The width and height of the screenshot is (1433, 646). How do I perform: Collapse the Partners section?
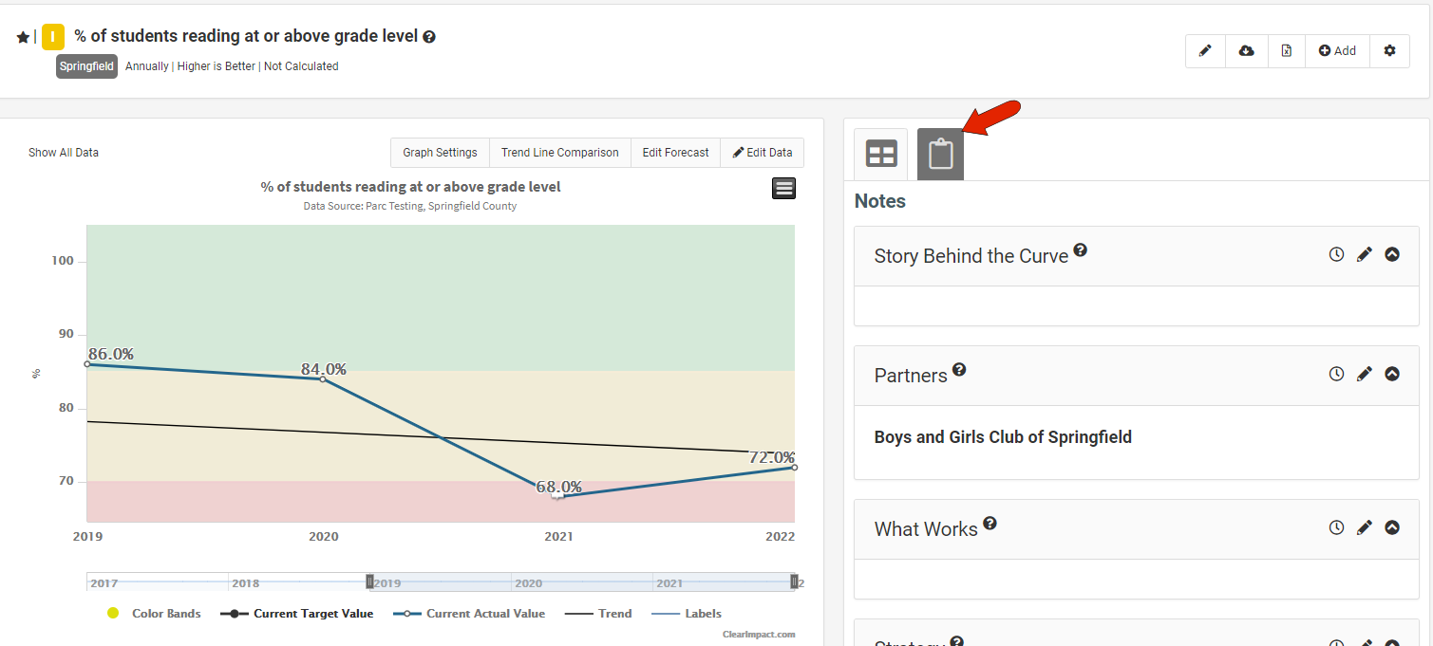click(x=1392, y=374)
